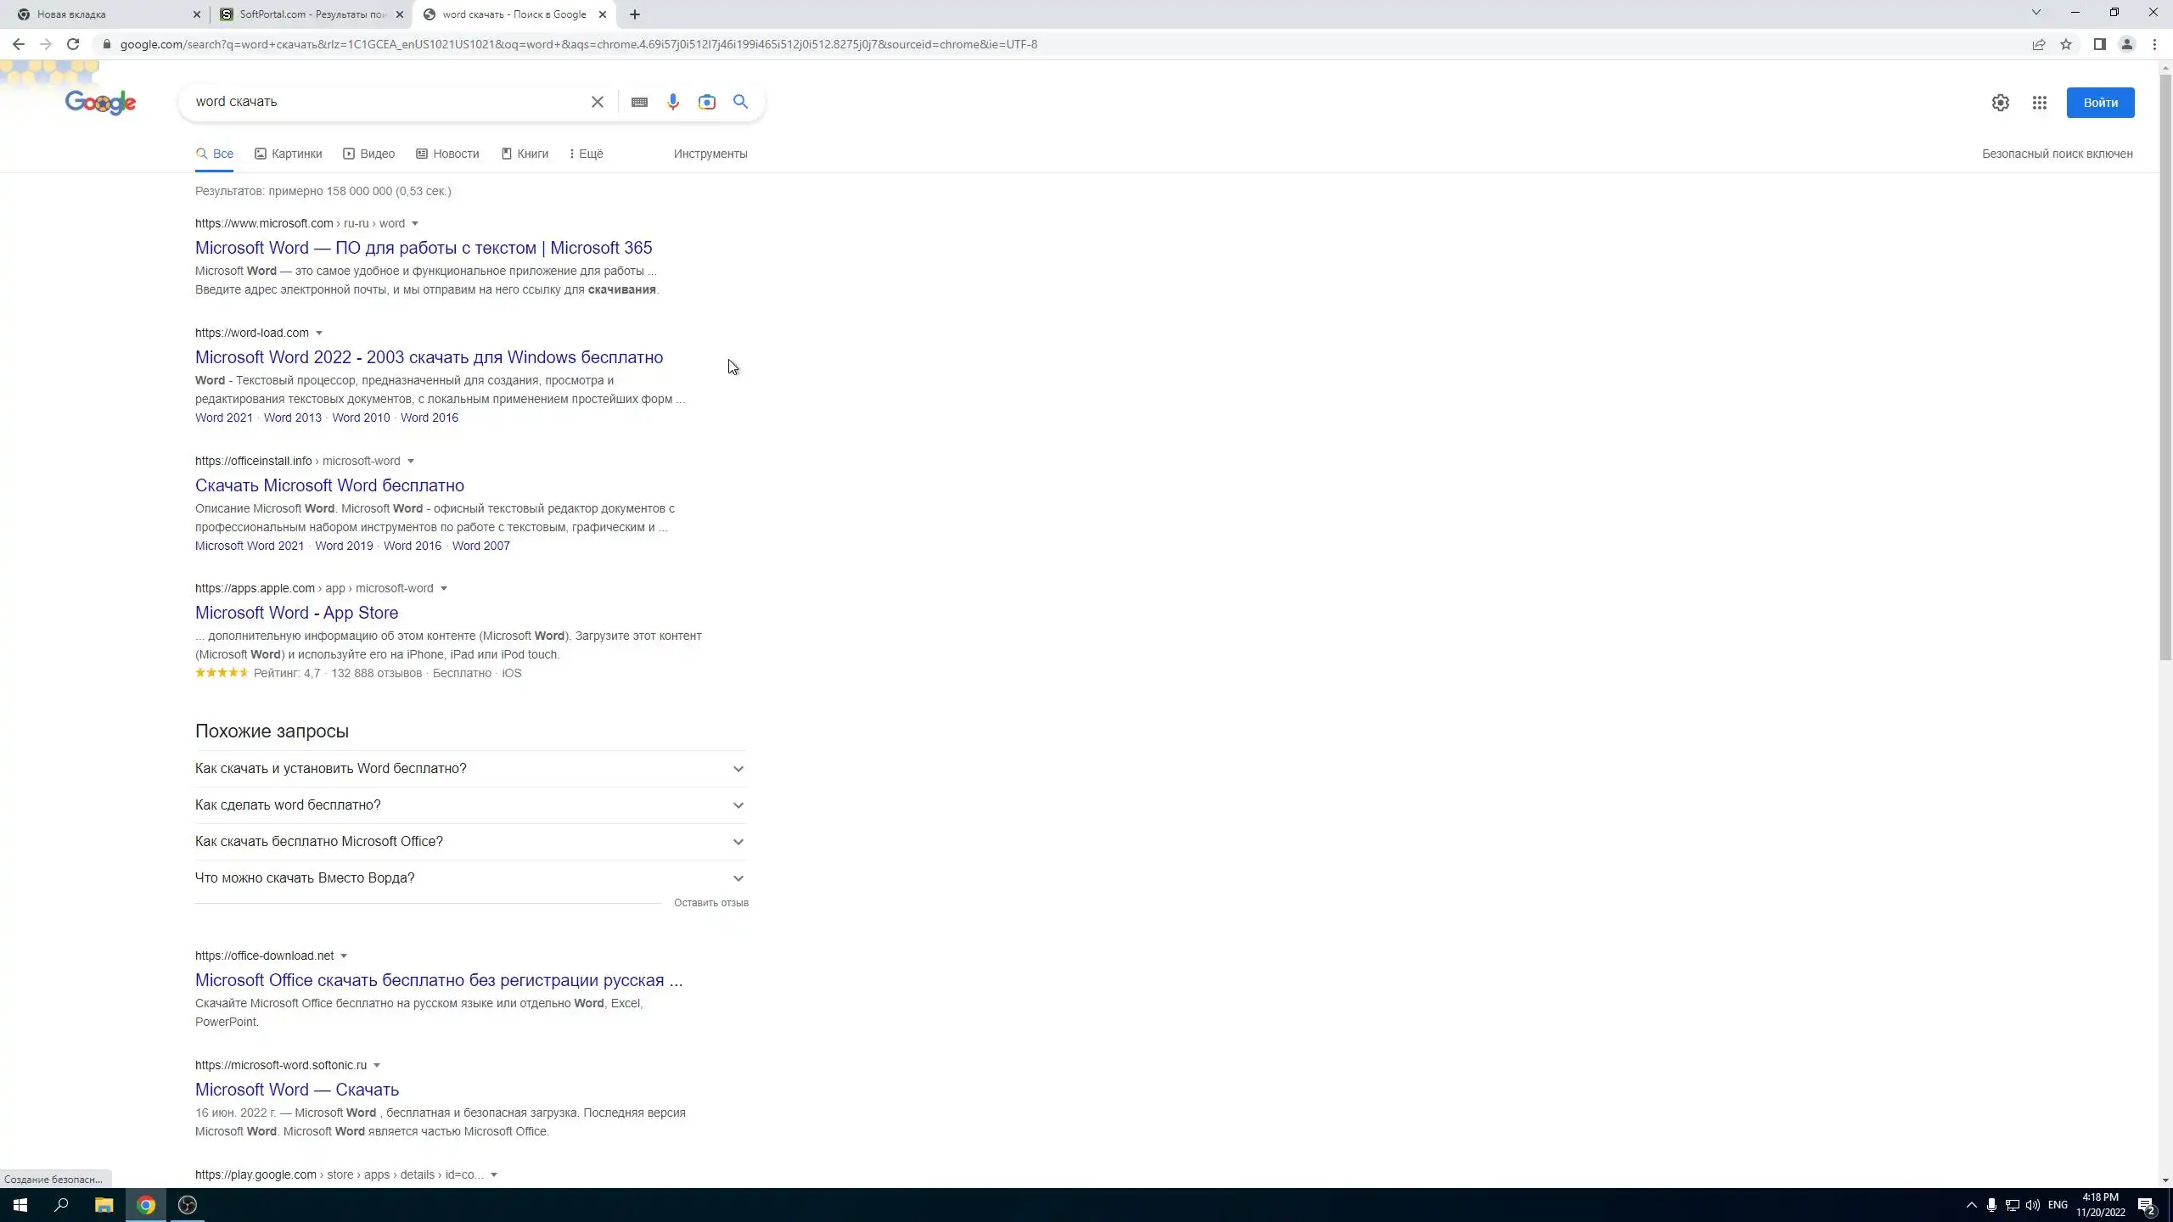Reload the page

(x=73, y=44)
